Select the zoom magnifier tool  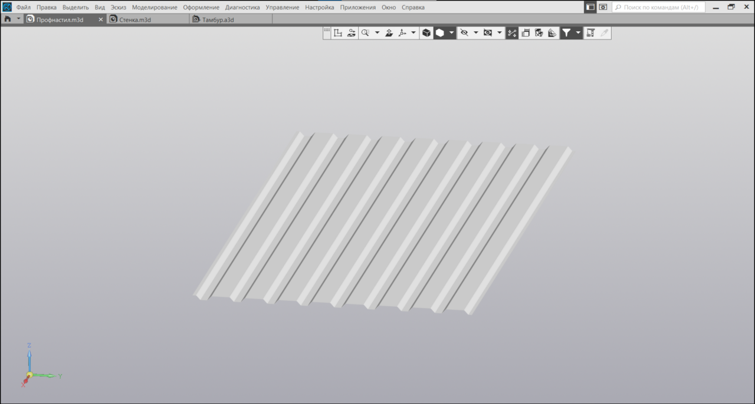[365, 33]
